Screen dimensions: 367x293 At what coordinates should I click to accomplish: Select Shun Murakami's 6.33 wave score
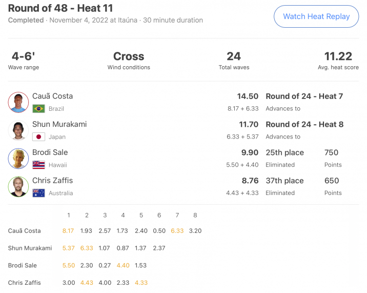[x=87, y=248]
